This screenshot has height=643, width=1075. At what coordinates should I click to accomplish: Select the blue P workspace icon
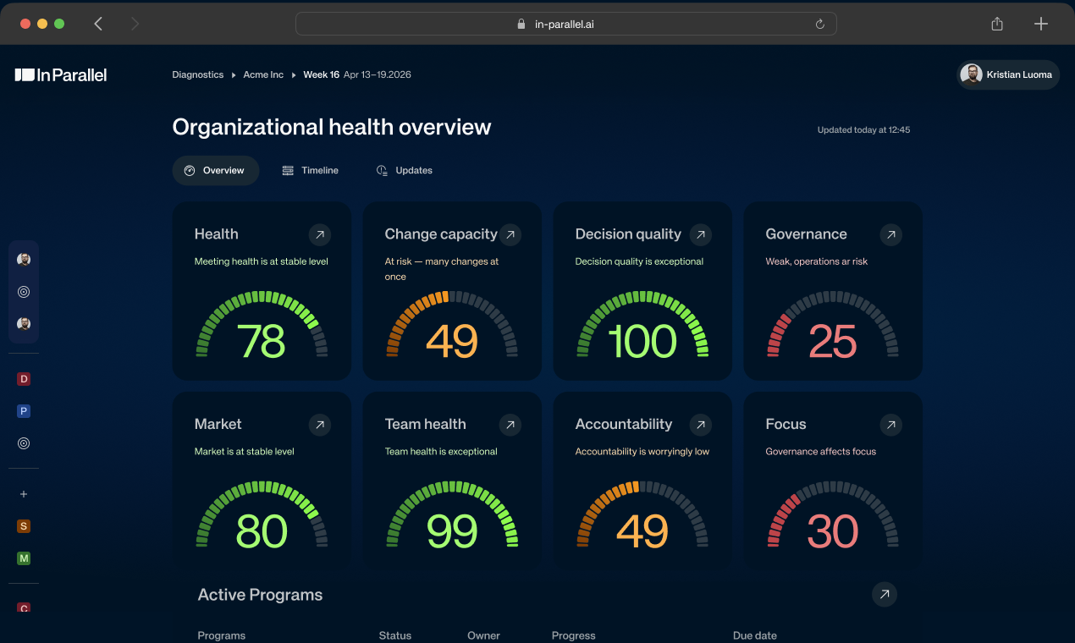24,411
